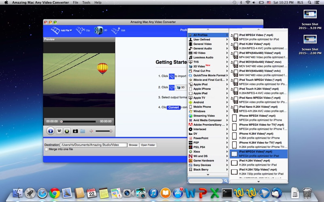
Task: Choose PowerPoint in profile list
Action: coord(208,138)
